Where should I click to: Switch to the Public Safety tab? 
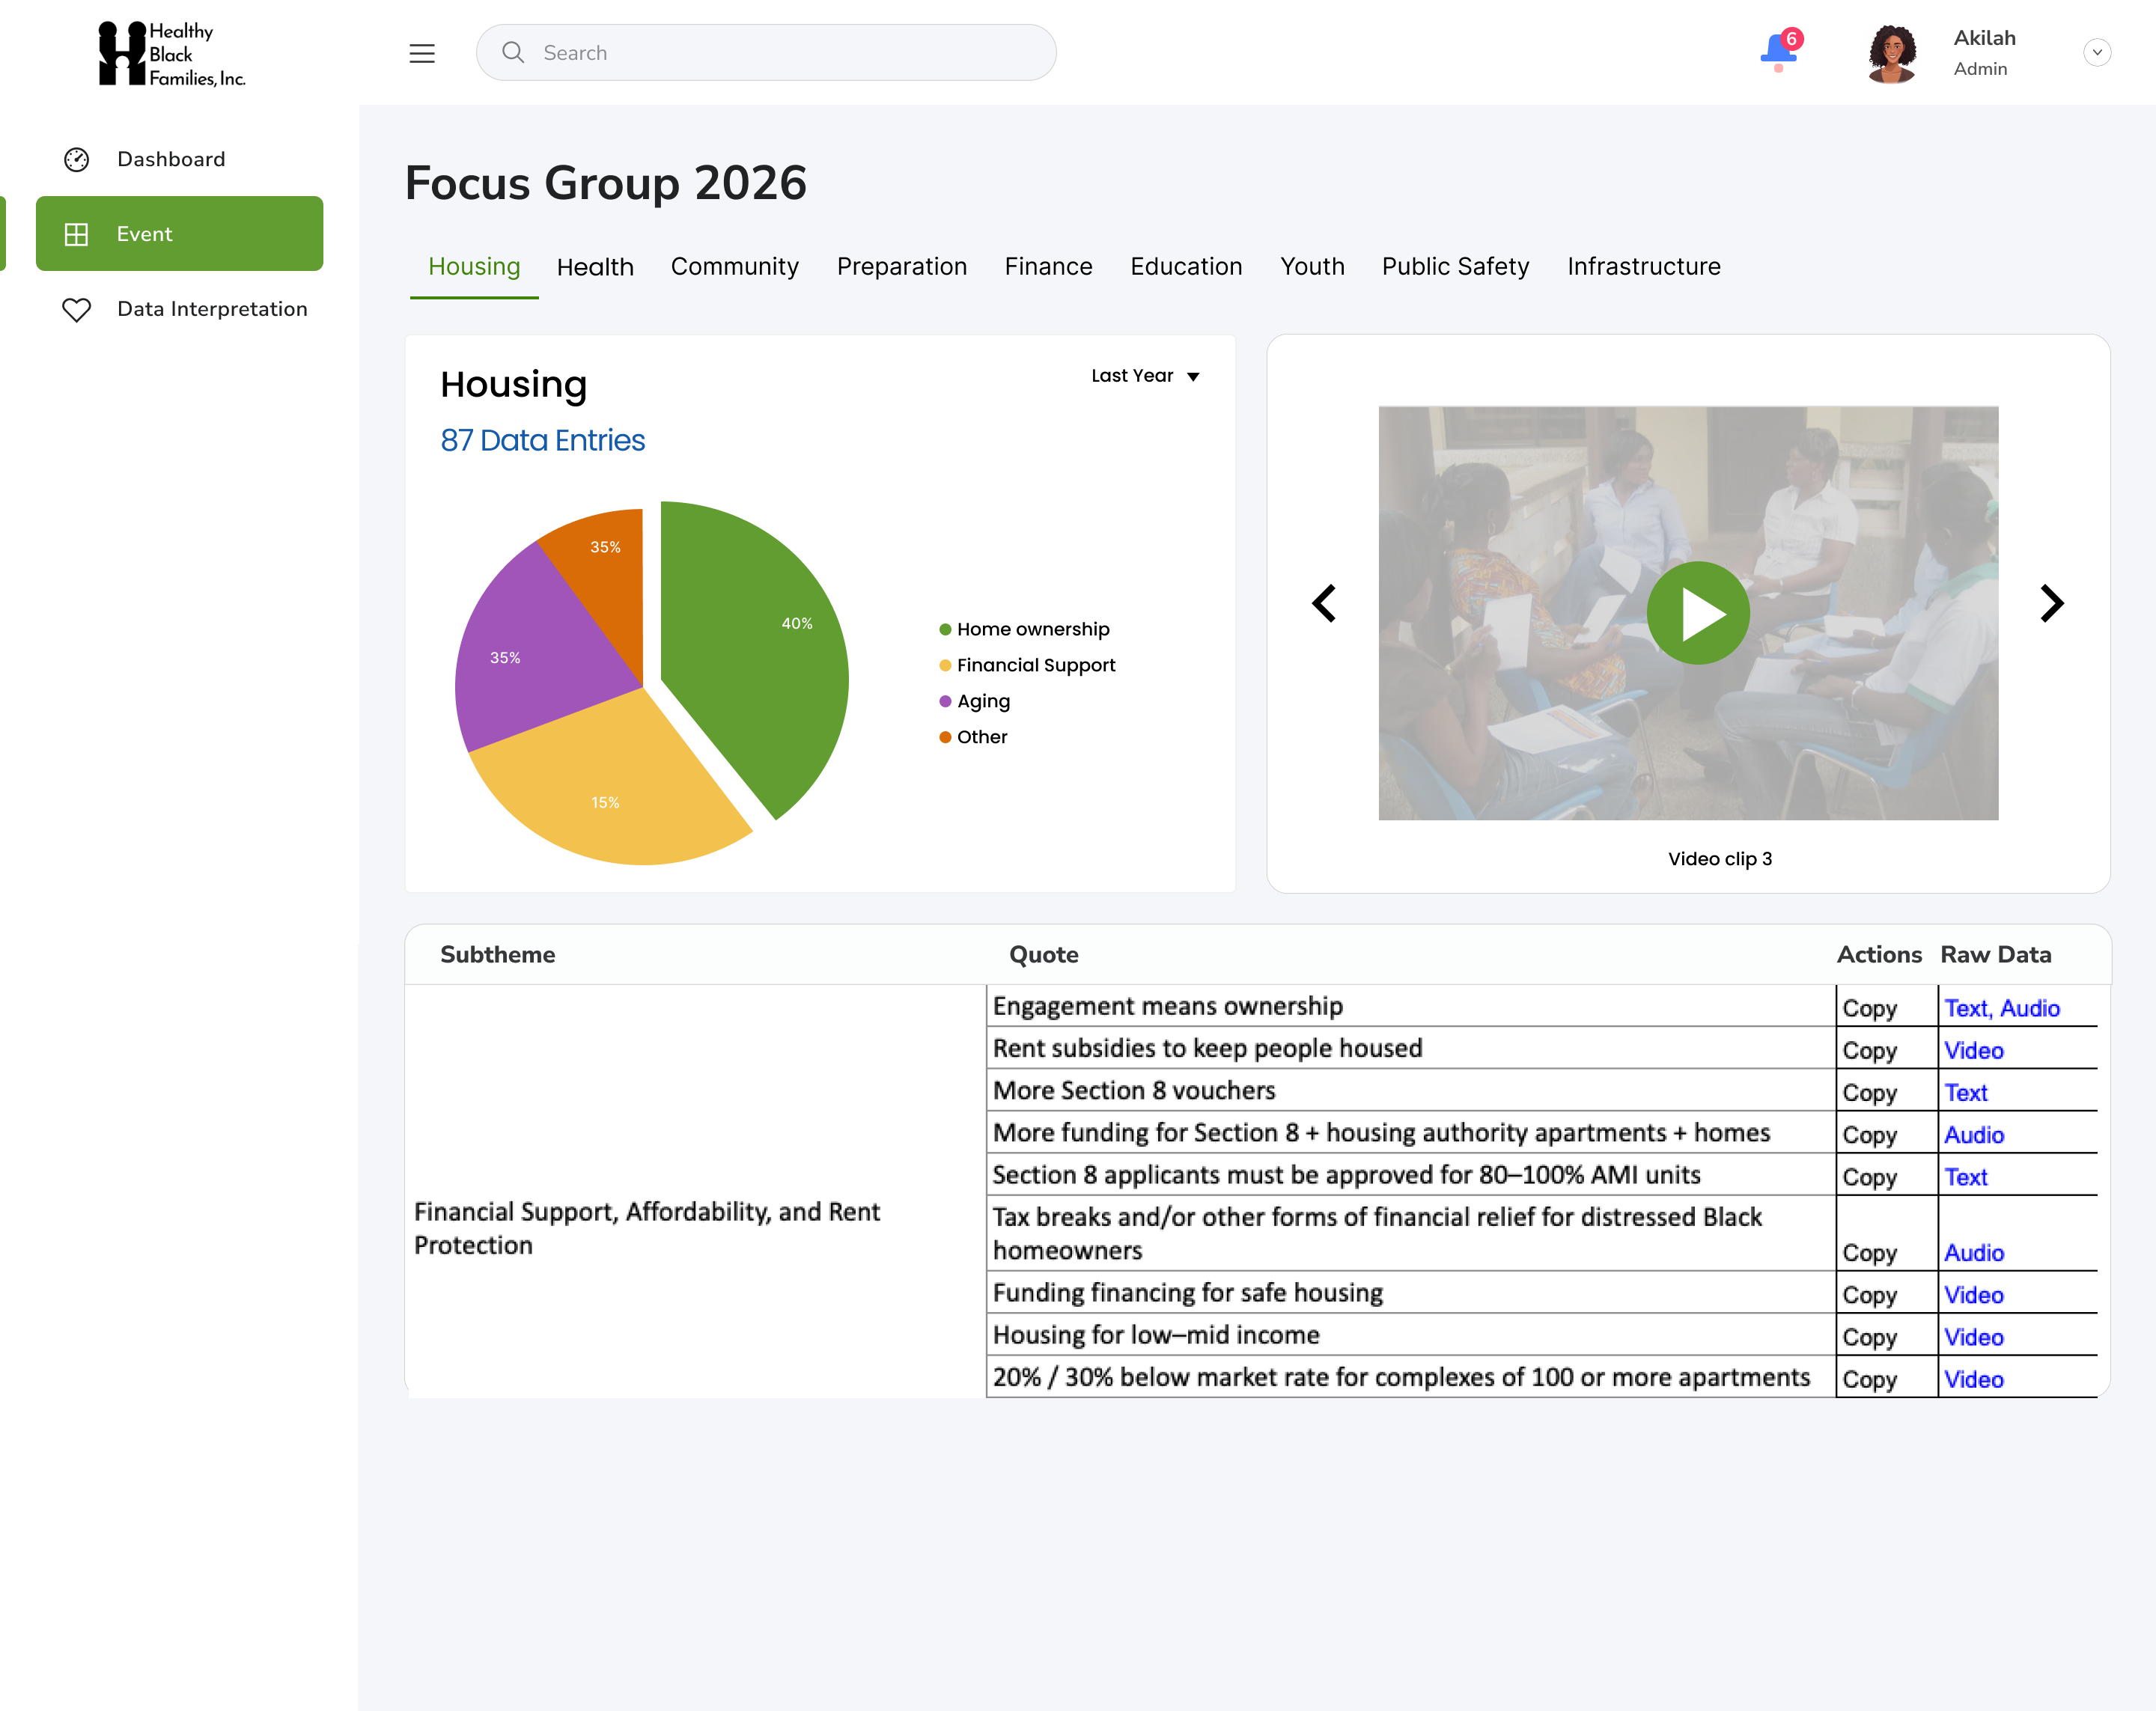click(x=1455, y=267)
